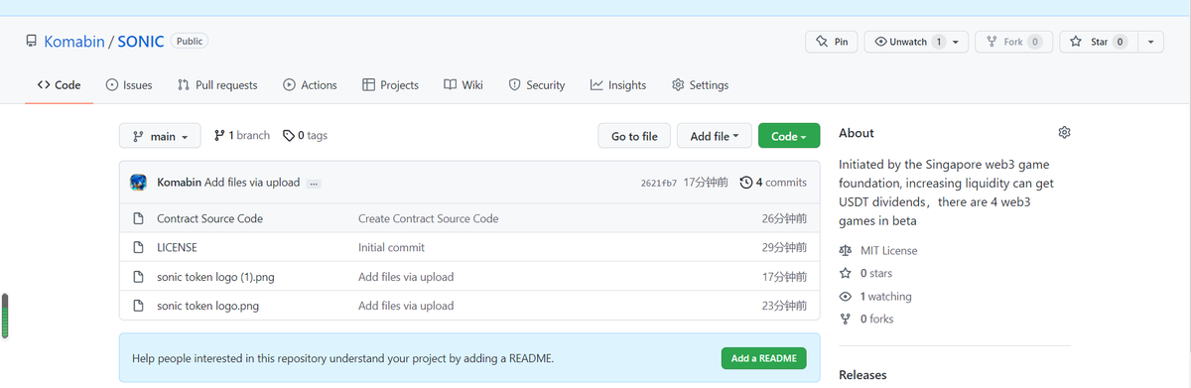The height and width of the screenshot is (388, 1191).
Task: Open the latest commit message in the header
Action: (x=252, y=183)
